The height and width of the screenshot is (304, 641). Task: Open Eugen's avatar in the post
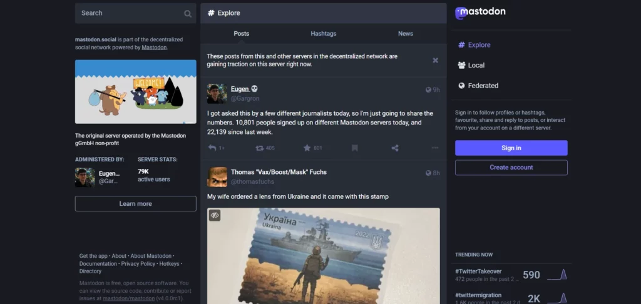coord(217,94)
